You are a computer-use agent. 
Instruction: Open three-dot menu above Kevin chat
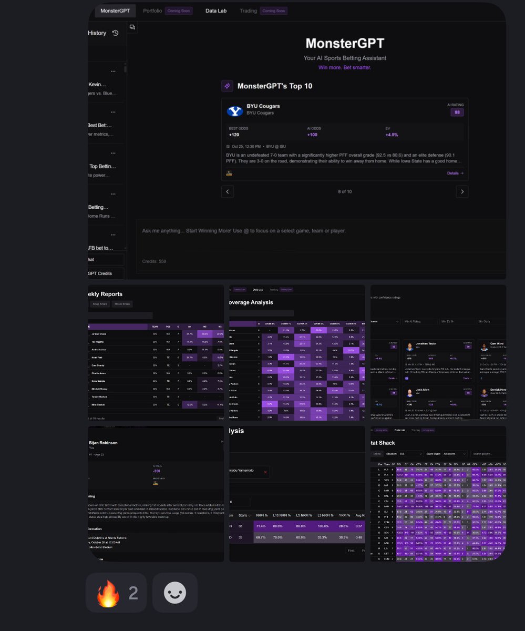pos(113,71)
